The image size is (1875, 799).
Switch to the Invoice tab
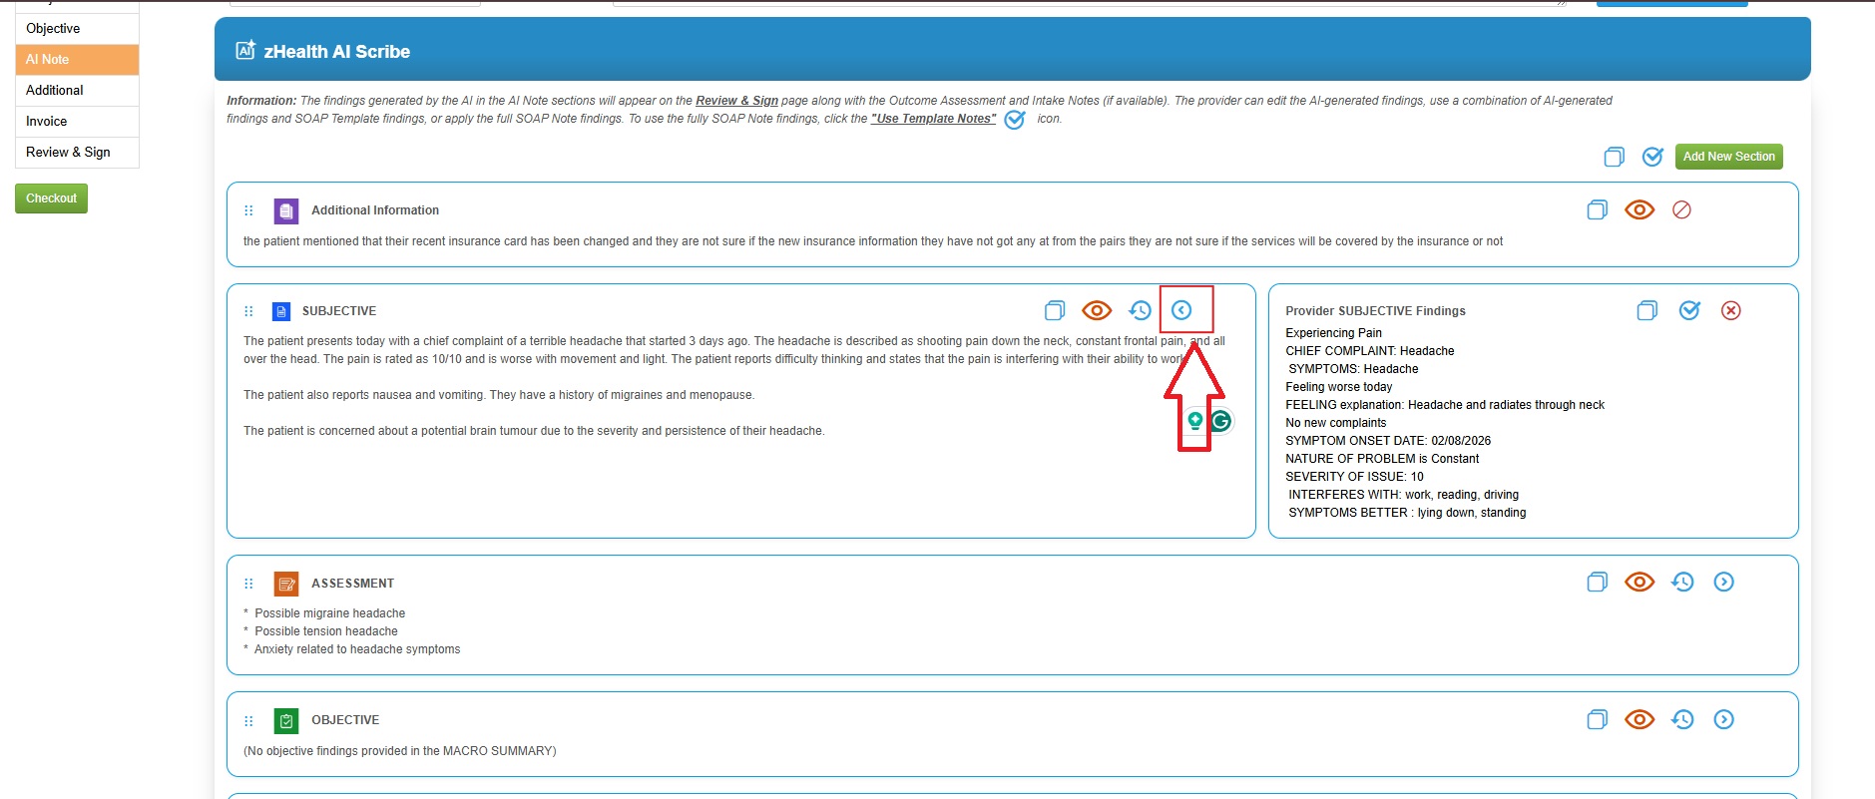pos(47,121)
